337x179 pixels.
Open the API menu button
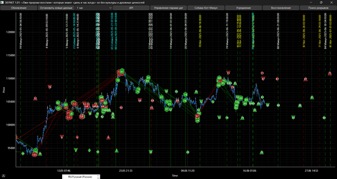click(x=131, y=8)
